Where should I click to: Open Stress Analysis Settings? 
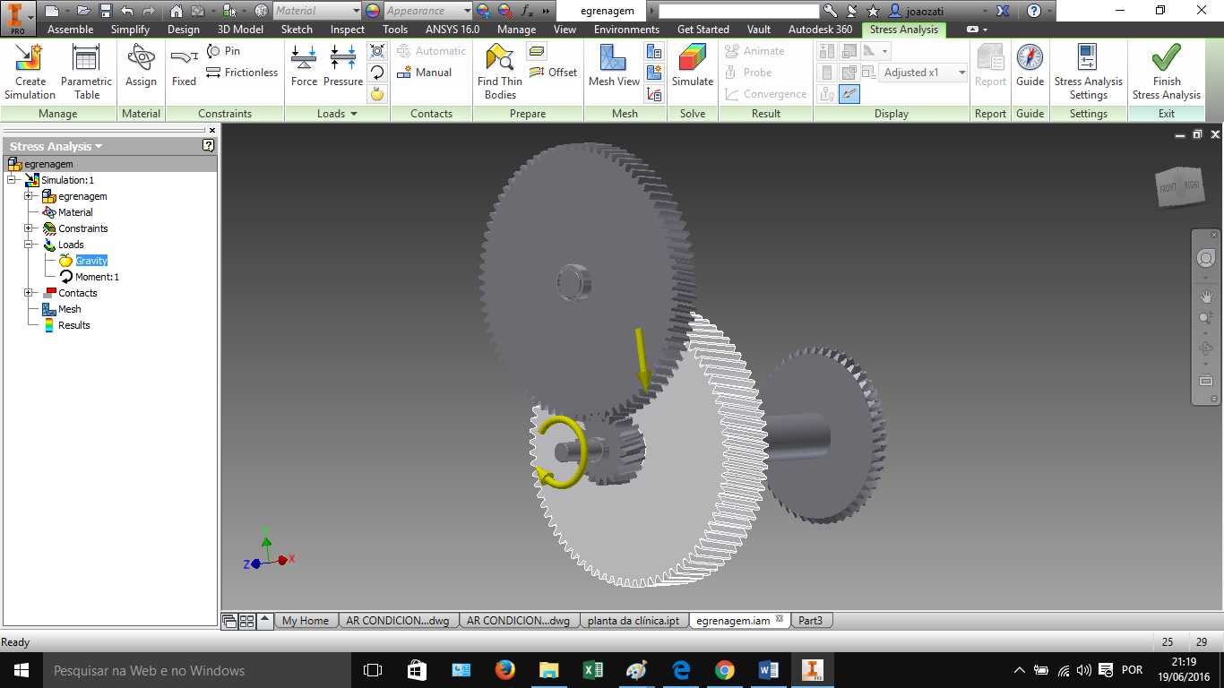coord(1088,73)
